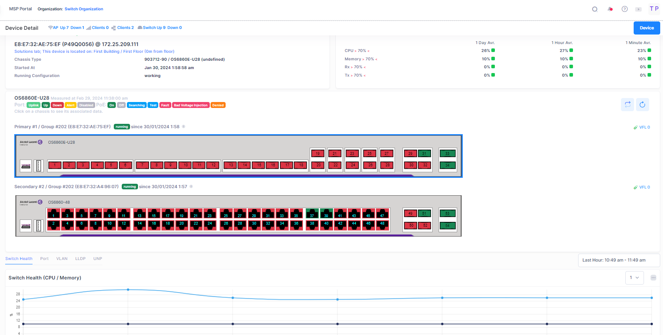Viewport: 663px width, 335px height.
Task: Open chart options ellipsis icon
Action: [653, 277]
